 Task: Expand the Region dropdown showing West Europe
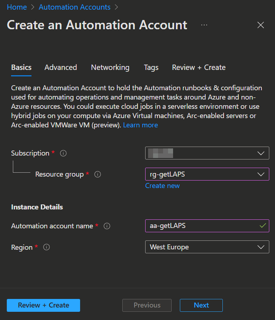coord(207,247)
